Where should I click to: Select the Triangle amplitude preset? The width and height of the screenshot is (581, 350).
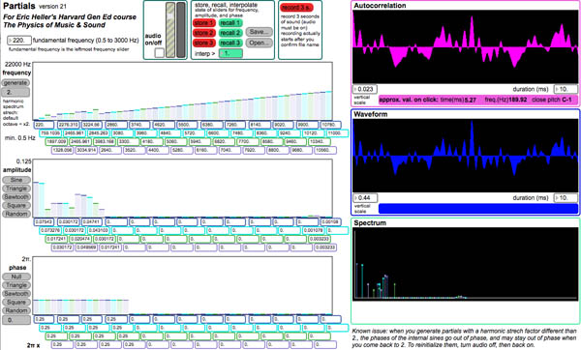pyautogui.click(x=16, y=189)
